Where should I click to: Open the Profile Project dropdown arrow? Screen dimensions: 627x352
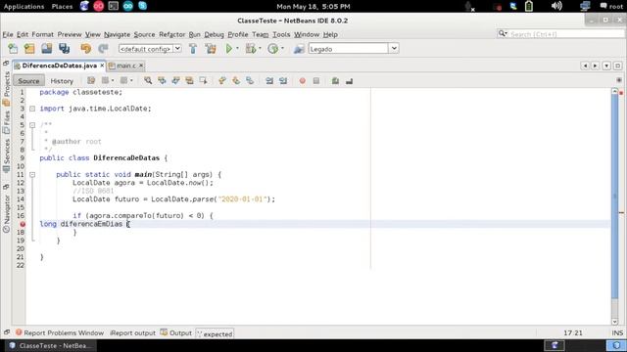tap(282, 49)
